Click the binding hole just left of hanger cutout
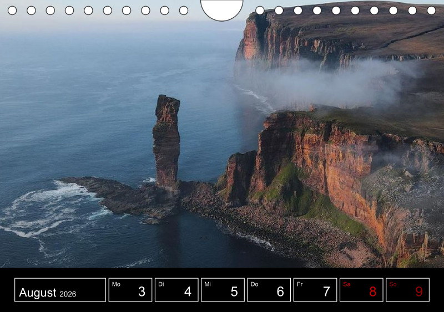This screenshot has width=444, height=312. tap(184, 11)
